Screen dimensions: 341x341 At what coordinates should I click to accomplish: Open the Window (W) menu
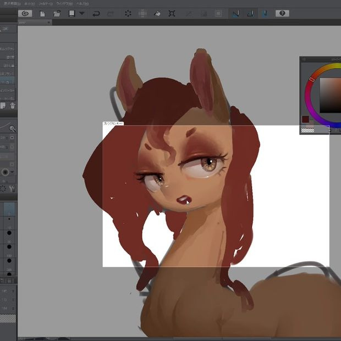tap(64, 4)
